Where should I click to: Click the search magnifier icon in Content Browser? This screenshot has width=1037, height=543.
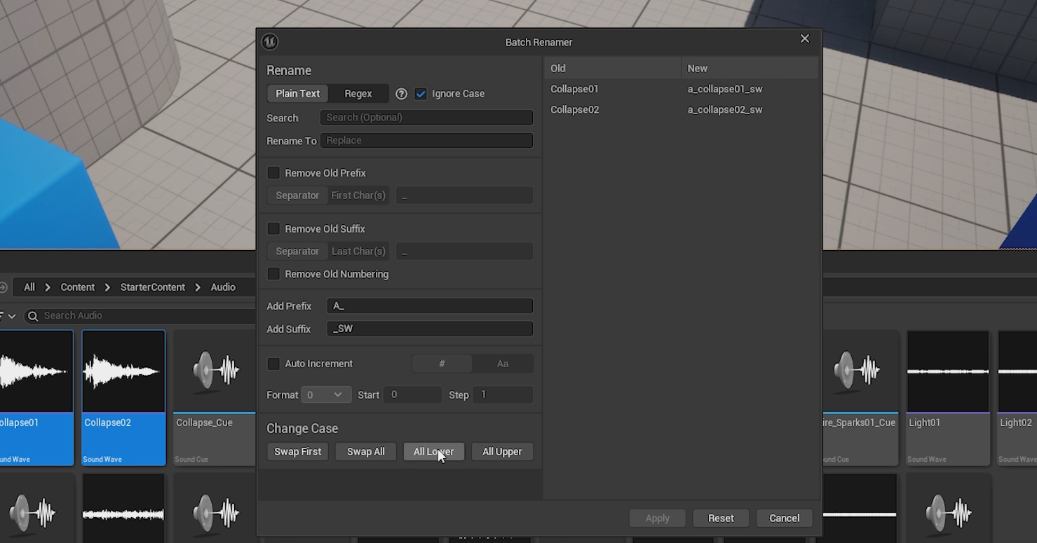click(x=32, y=316)
